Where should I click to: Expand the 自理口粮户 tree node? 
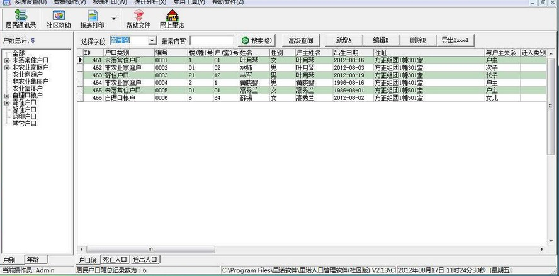click(x=6, y=96)
